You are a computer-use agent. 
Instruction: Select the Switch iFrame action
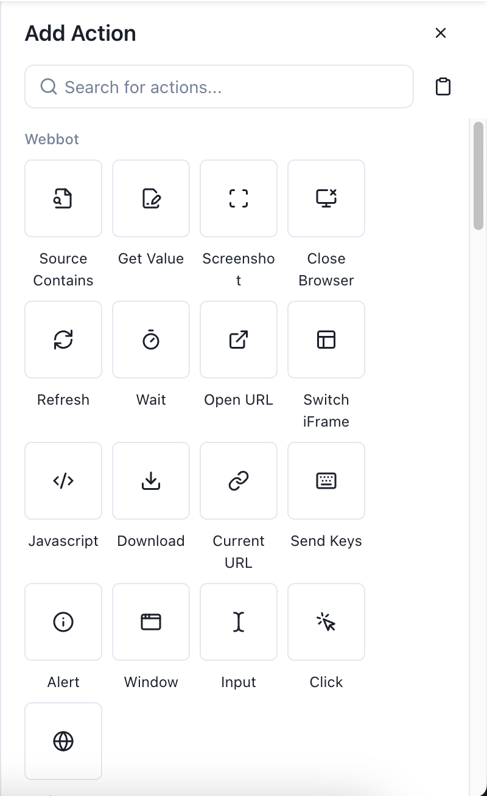326,340
